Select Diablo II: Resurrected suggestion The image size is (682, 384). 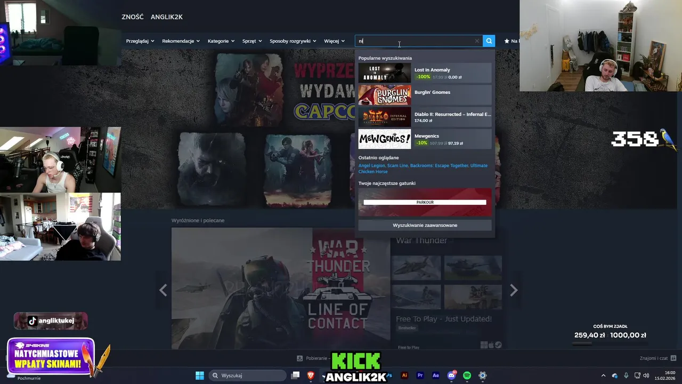tap(425, 117)
